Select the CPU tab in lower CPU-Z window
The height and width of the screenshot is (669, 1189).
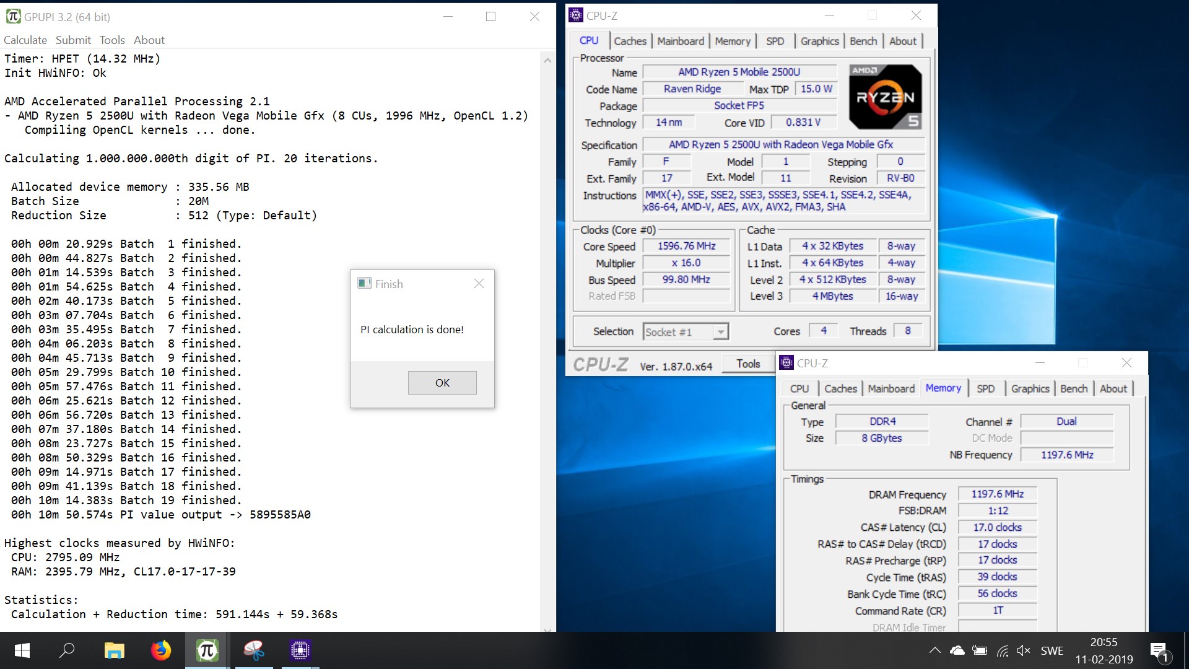click(x=799, y=389)
